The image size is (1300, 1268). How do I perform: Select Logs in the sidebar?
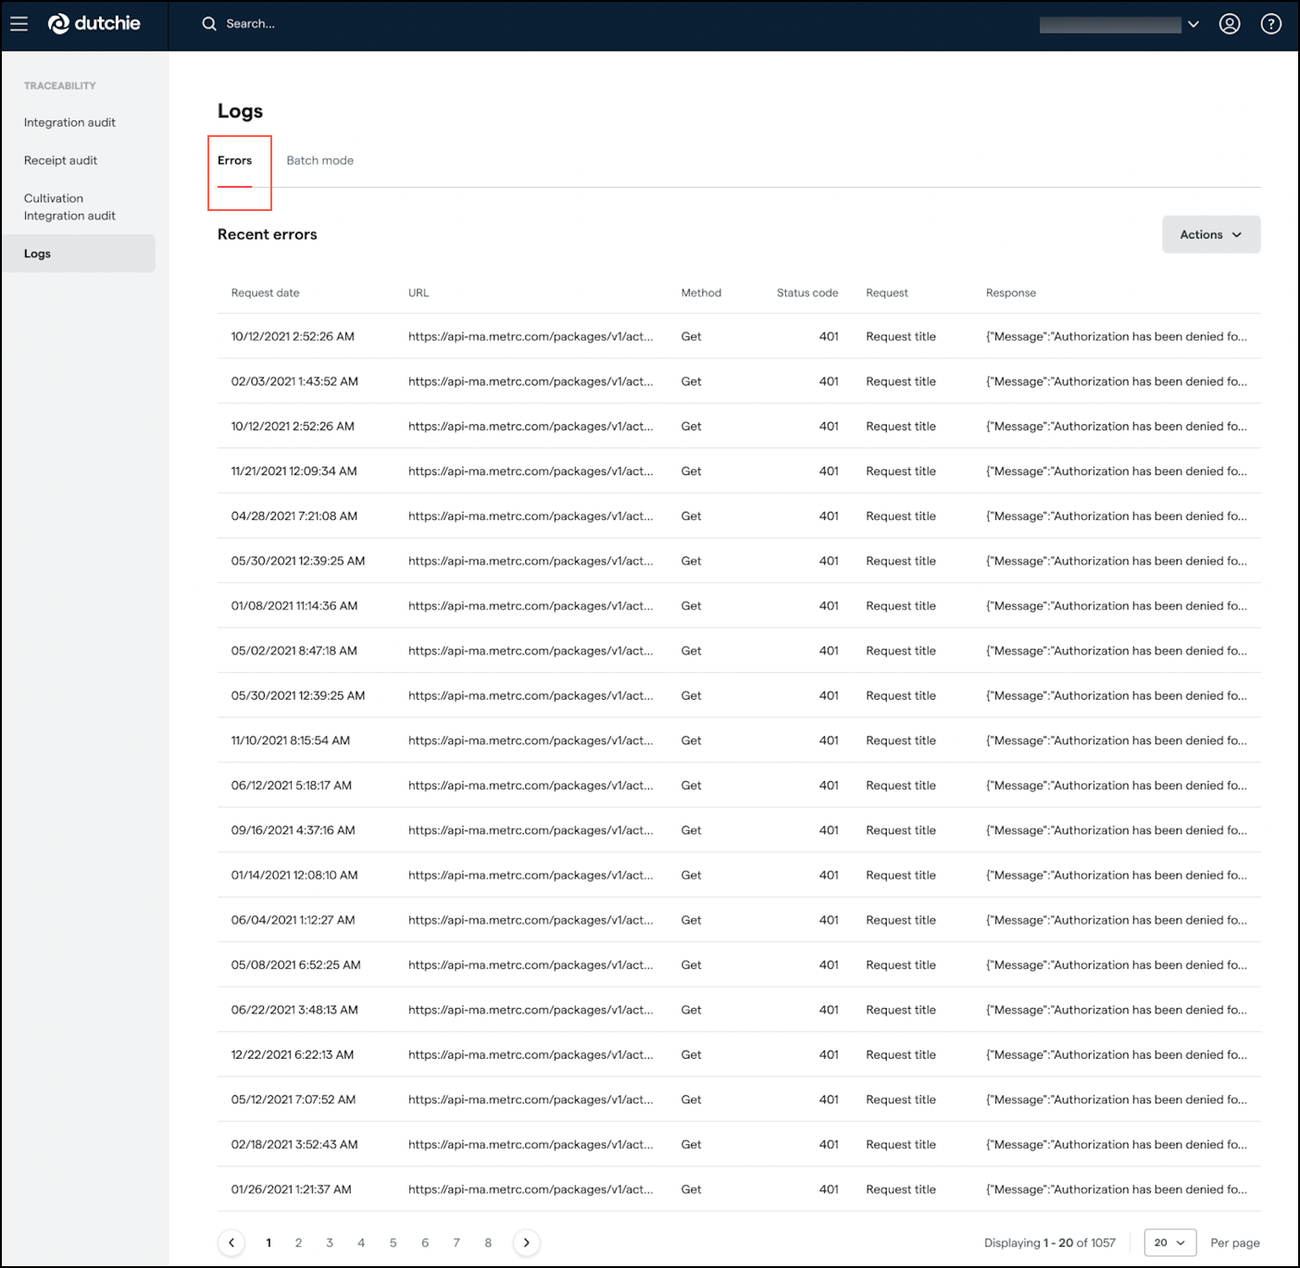point(38,254)
